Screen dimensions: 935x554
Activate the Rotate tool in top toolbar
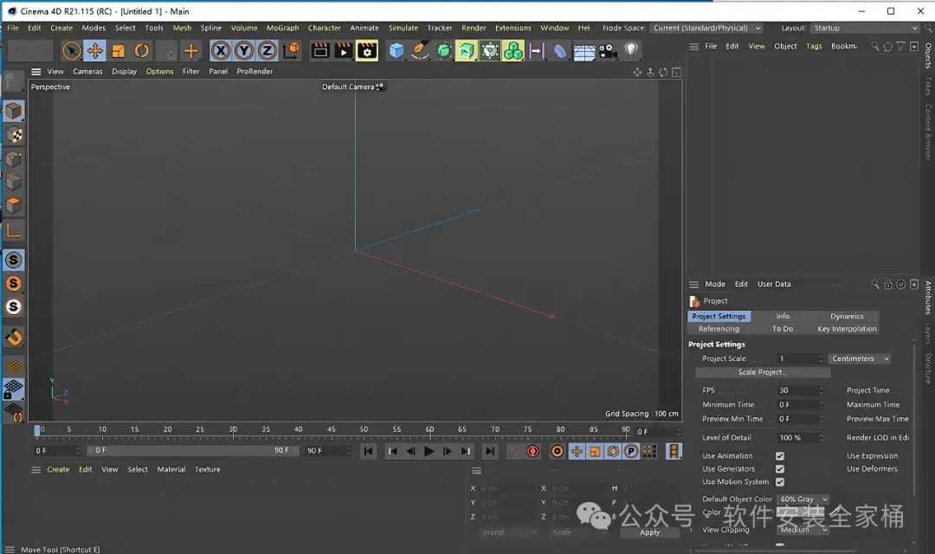(x=141, y=51)
